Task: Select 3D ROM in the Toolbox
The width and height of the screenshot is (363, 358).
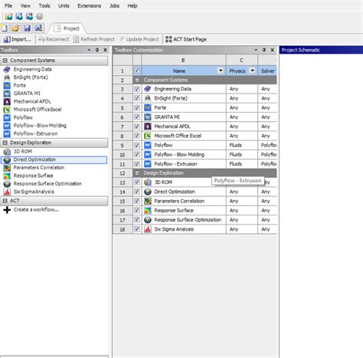Action: coord(23,152)
